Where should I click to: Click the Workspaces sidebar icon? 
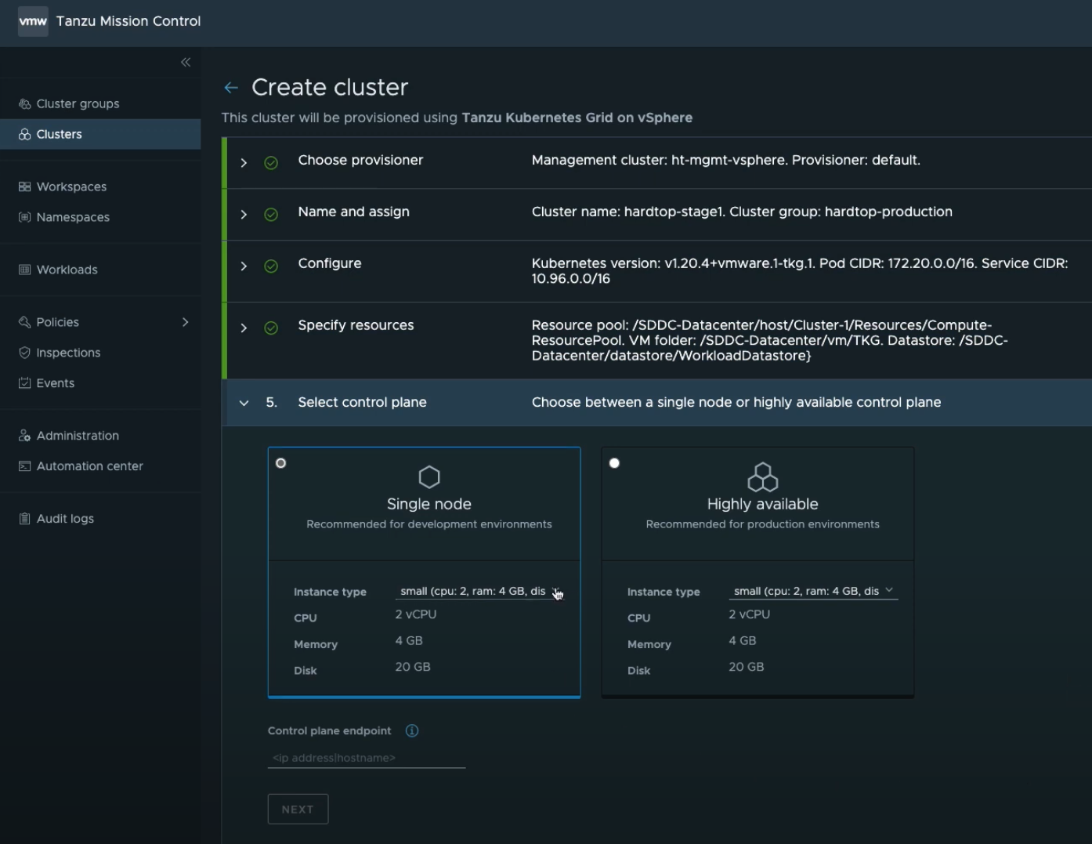tap(24, 187)
